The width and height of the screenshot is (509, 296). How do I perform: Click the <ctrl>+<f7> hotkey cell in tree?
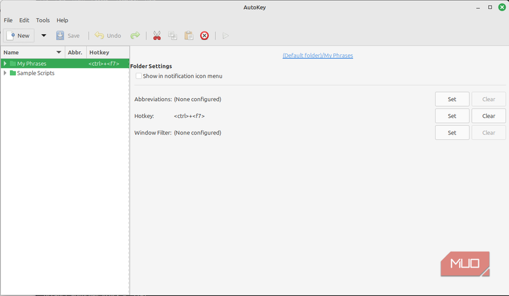point(104,64)
